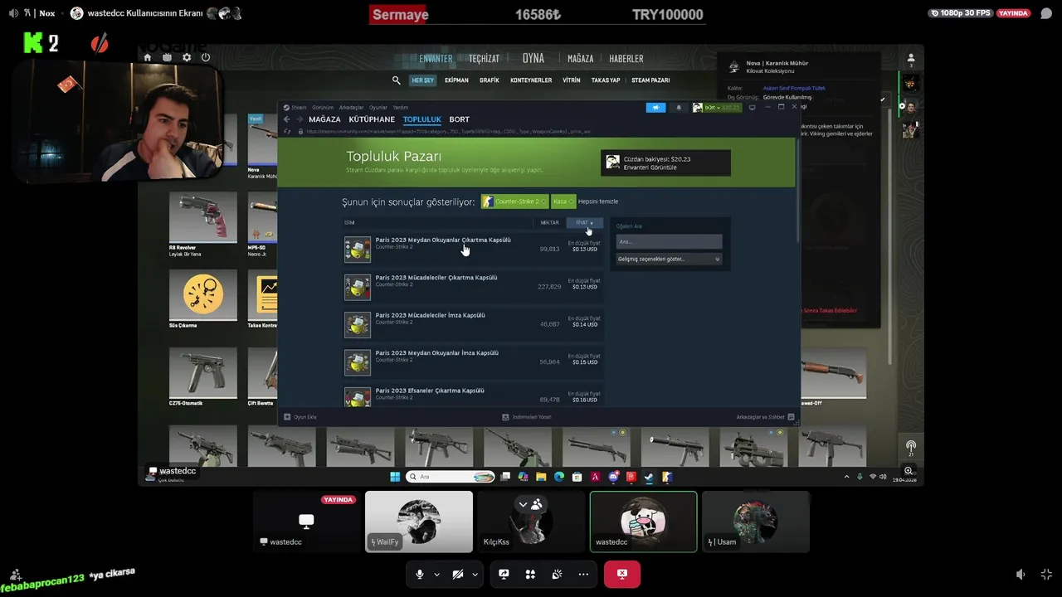Image resolution: width=1062 pixels, height=597 pixels.
Task: Click the Steam announcements megaphone icon
Action: [x=655, y=107]
